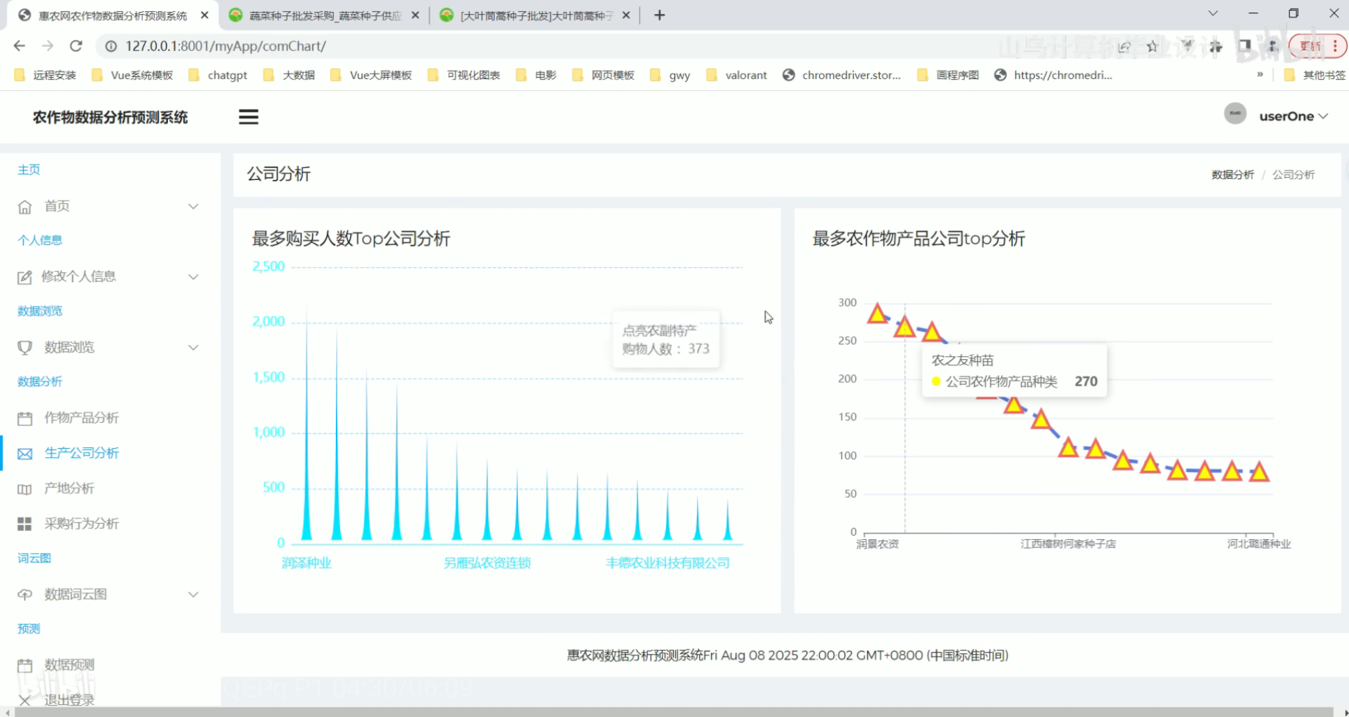The image size is (1349, 717).
Task: Click the envelope icon for 生产公司分析
Action: click(x=25, y=454)
